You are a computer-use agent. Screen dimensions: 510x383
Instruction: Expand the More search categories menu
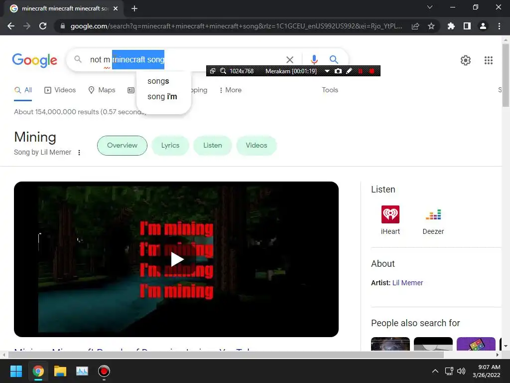point(230,90)
